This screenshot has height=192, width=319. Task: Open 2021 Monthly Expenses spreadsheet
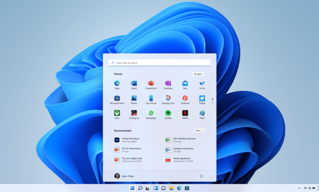(x=180, y=140)
